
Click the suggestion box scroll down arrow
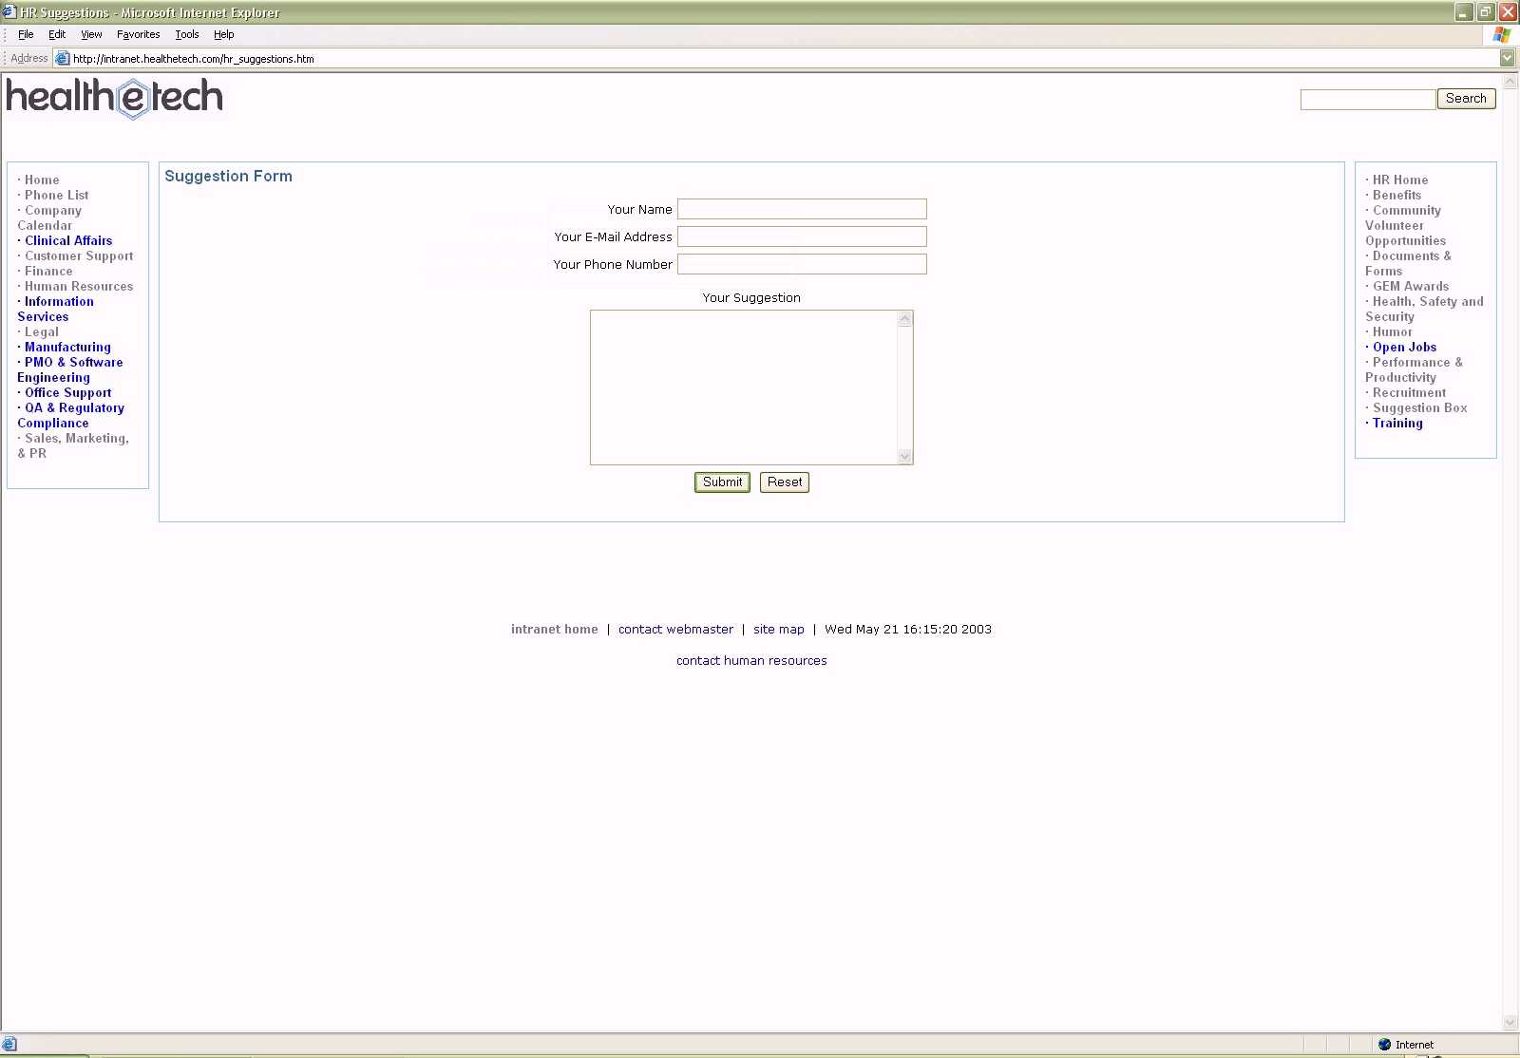904,457
